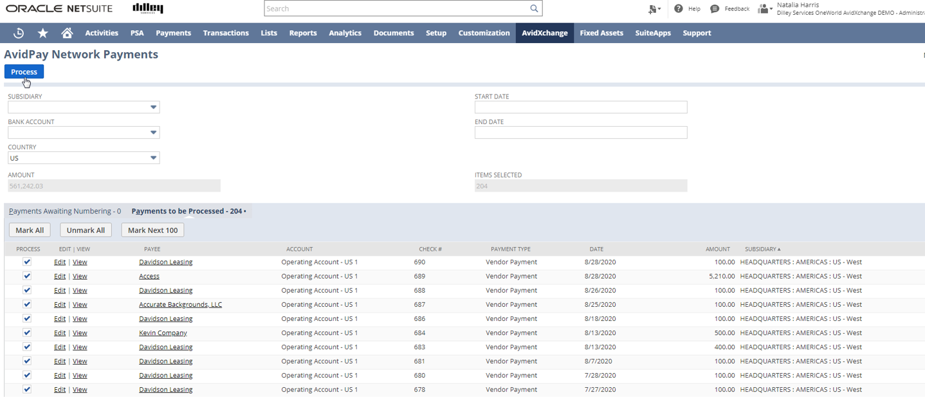Open the AvidXchange menu
The image size is (925, 402).
[545, 33]
